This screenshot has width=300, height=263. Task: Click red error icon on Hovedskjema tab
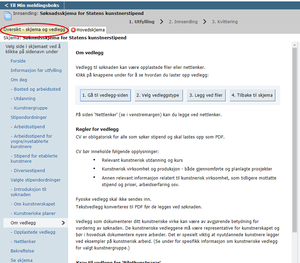[x=73, y=30]
